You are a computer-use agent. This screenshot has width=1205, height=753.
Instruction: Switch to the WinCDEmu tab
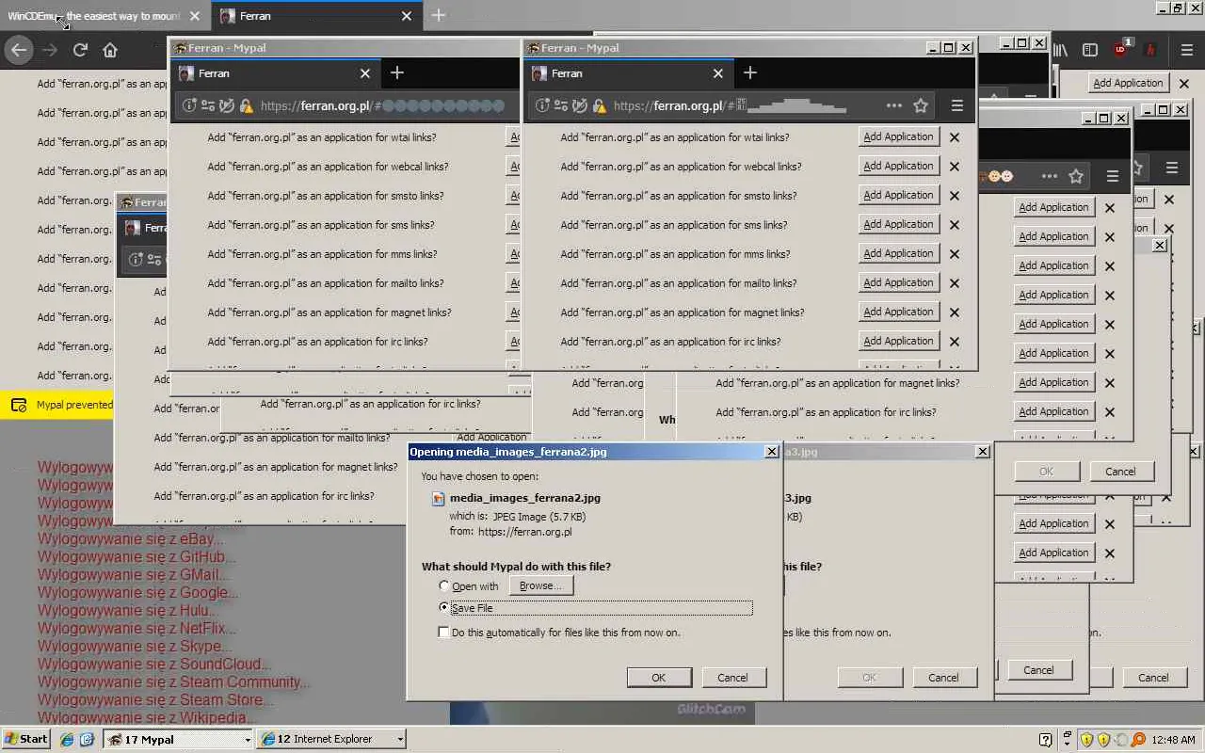click(104, 16)
